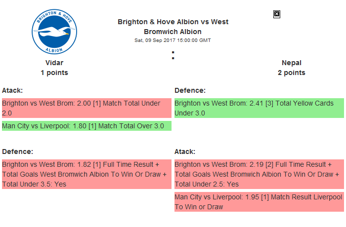Viewport: 346px width, 227px height.
Task: Click the colon score separator
Action: [x=173, y=56]
